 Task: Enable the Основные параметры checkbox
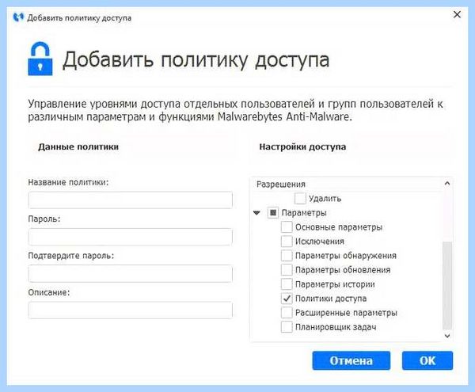pos(287,227)
